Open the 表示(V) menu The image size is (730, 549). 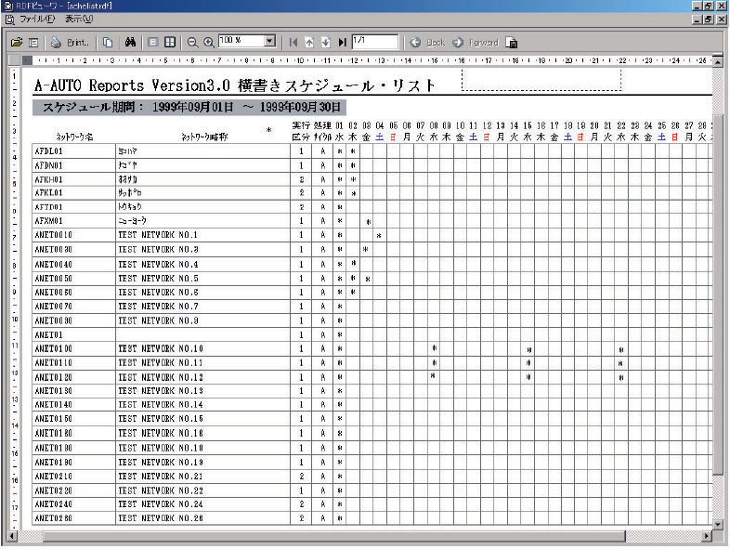[79, 19]
